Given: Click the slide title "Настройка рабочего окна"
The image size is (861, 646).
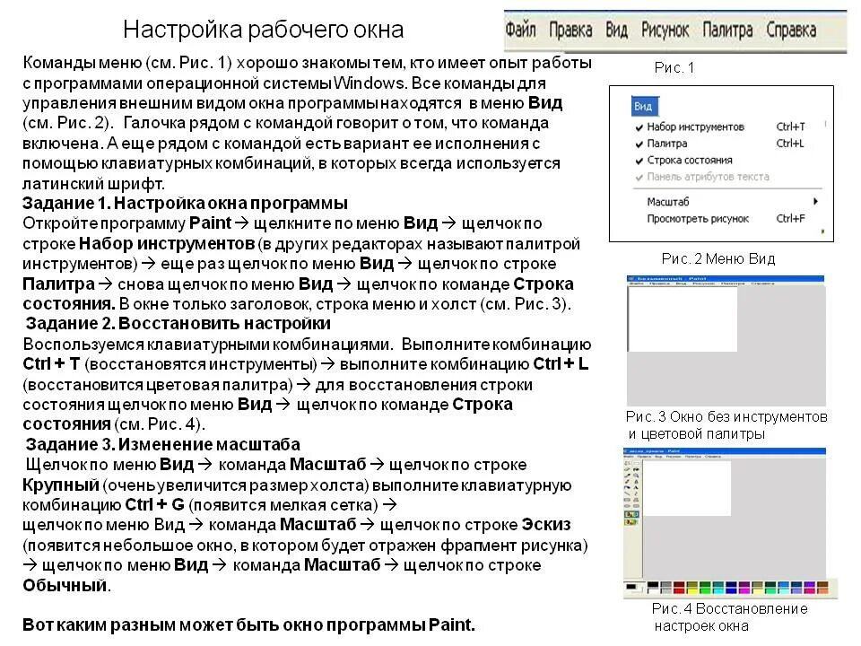Looking at the screenshot, I should click(x=264, y=30).
